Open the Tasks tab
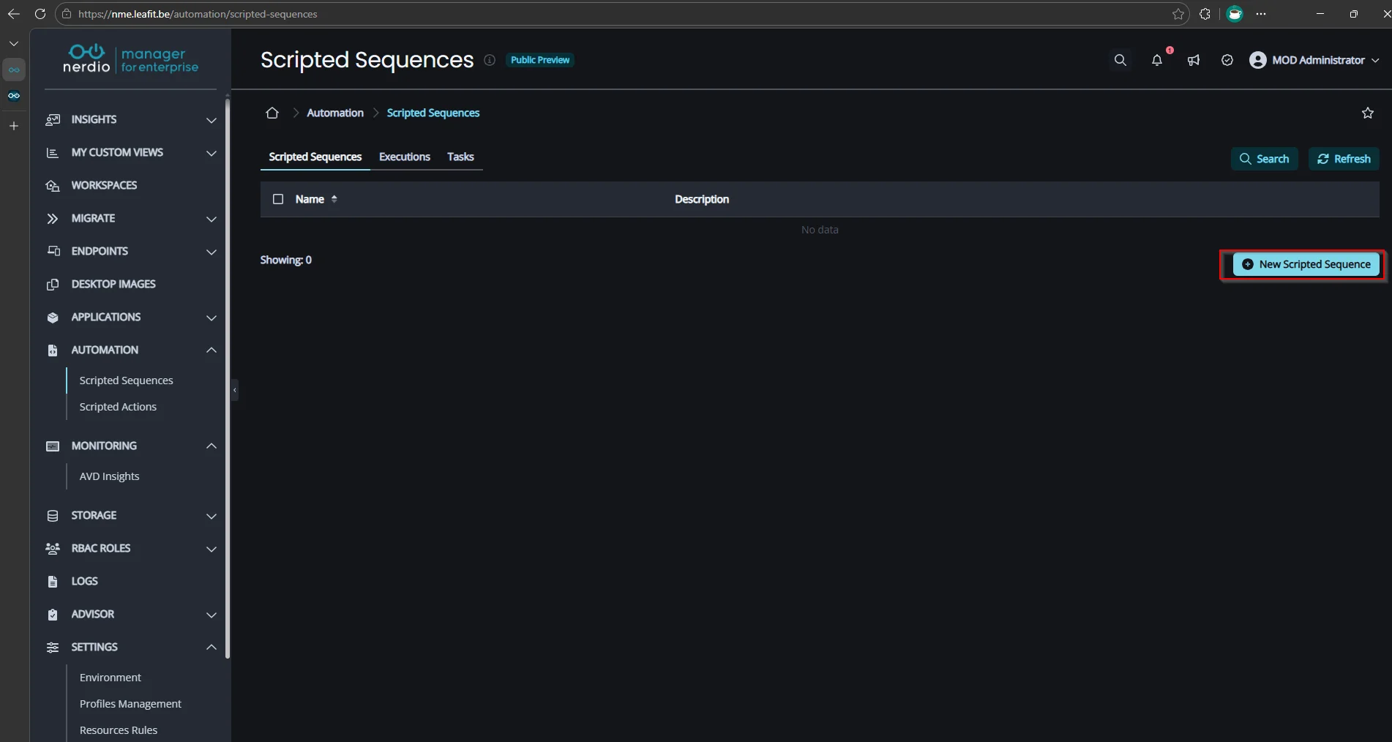Screen dimensions: 1392x742 [460, 156]
